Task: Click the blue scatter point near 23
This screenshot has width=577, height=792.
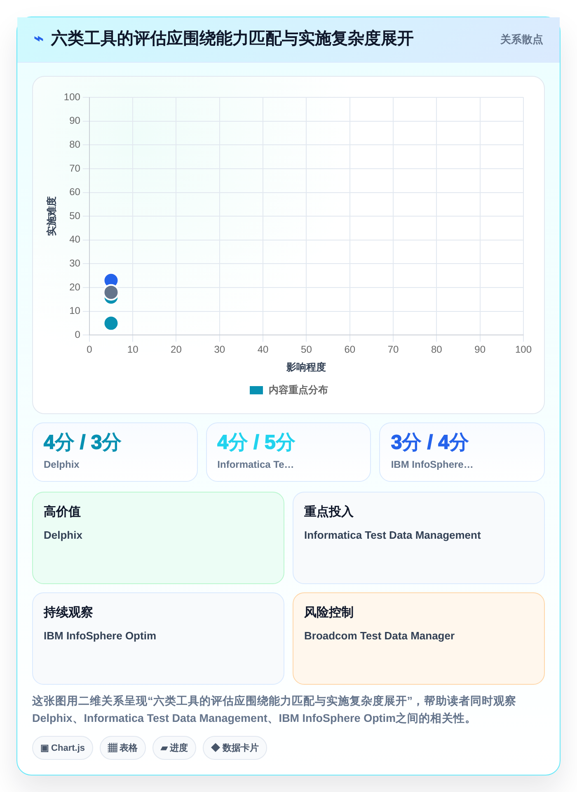Action: [111, 280]
